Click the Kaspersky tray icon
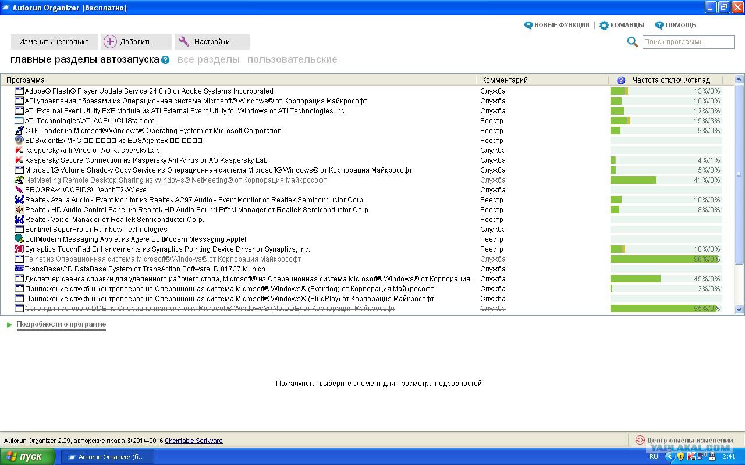The width and height of the screenshot is (745, 465). [x=691, y=457]
